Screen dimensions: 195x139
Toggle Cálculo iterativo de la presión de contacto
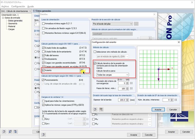pos(95,63)
